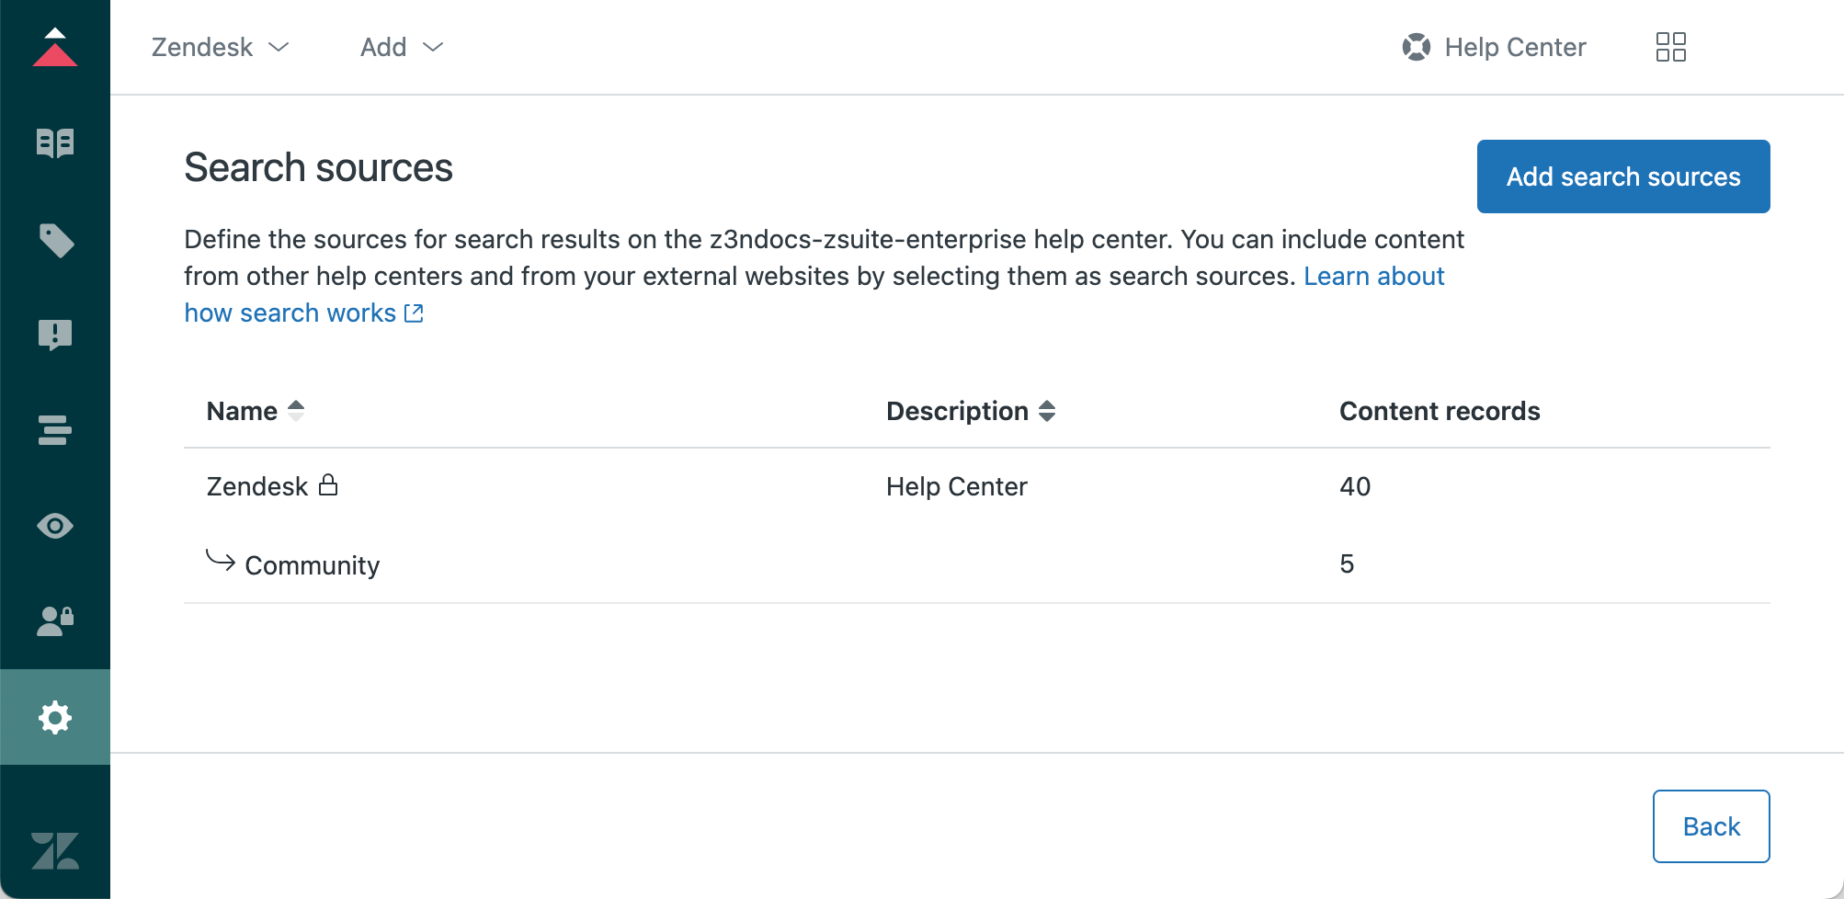Open the customize design eye icon

pyautogui.click(x=55, y=526)
